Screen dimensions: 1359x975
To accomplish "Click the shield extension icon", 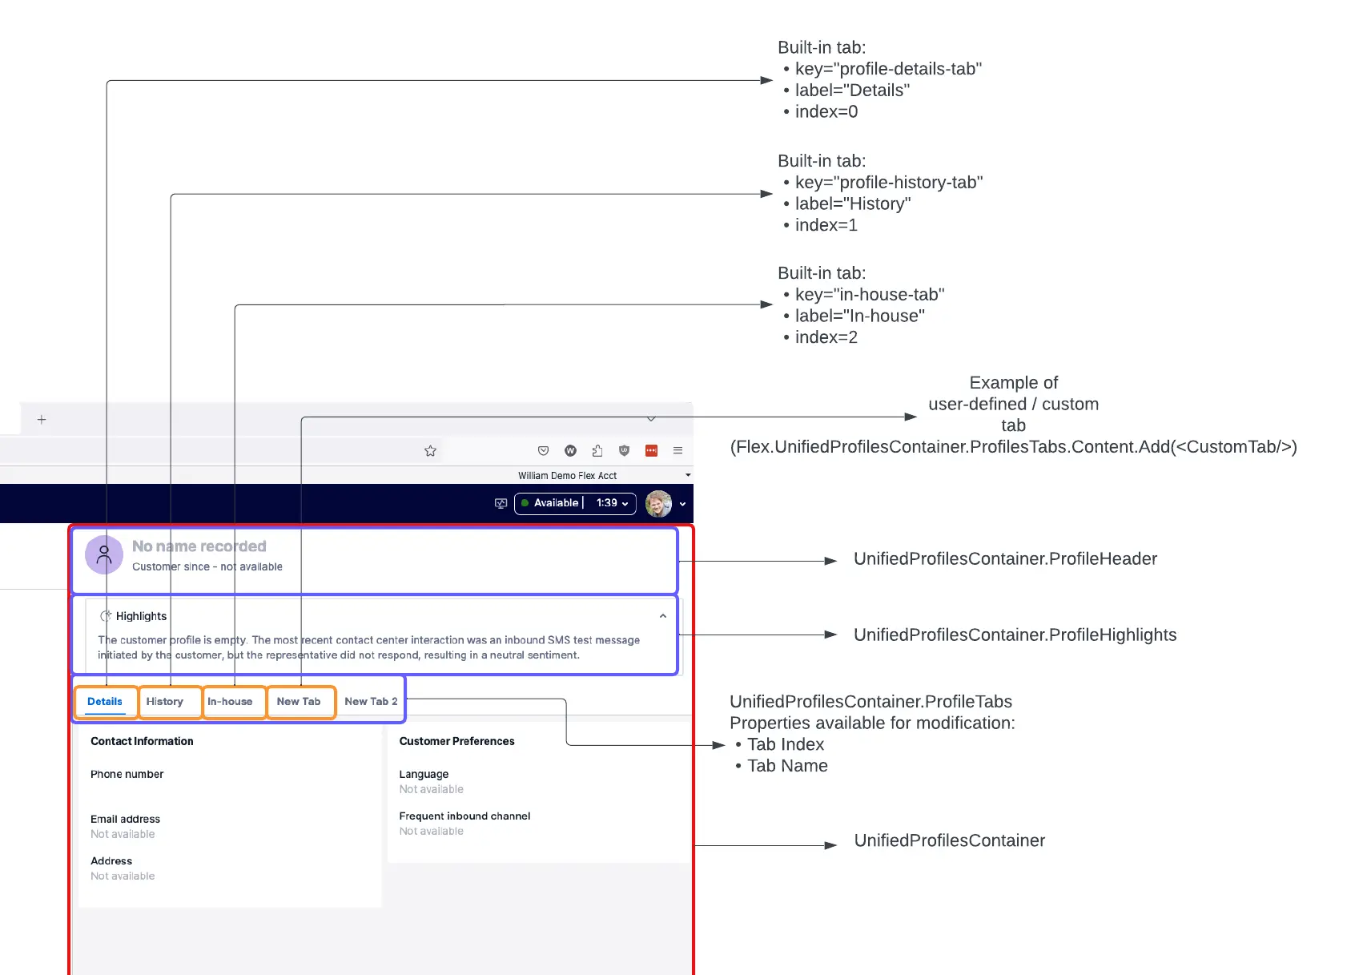I will (x=625, y=451).
